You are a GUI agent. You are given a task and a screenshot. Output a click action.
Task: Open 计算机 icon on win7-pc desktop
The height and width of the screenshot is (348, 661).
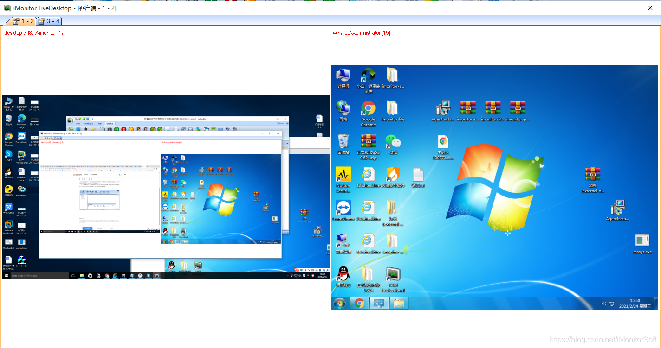pos(343,78)
